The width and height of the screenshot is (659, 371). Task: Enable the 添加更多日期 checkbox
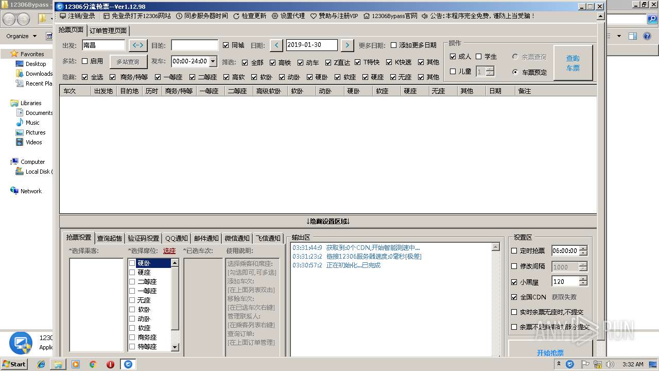[394, 45]
